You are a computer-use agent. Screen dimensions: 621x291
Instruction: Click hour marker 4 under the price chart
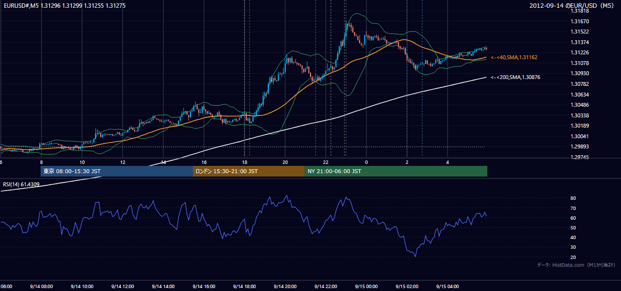click(x=448, y=162)
